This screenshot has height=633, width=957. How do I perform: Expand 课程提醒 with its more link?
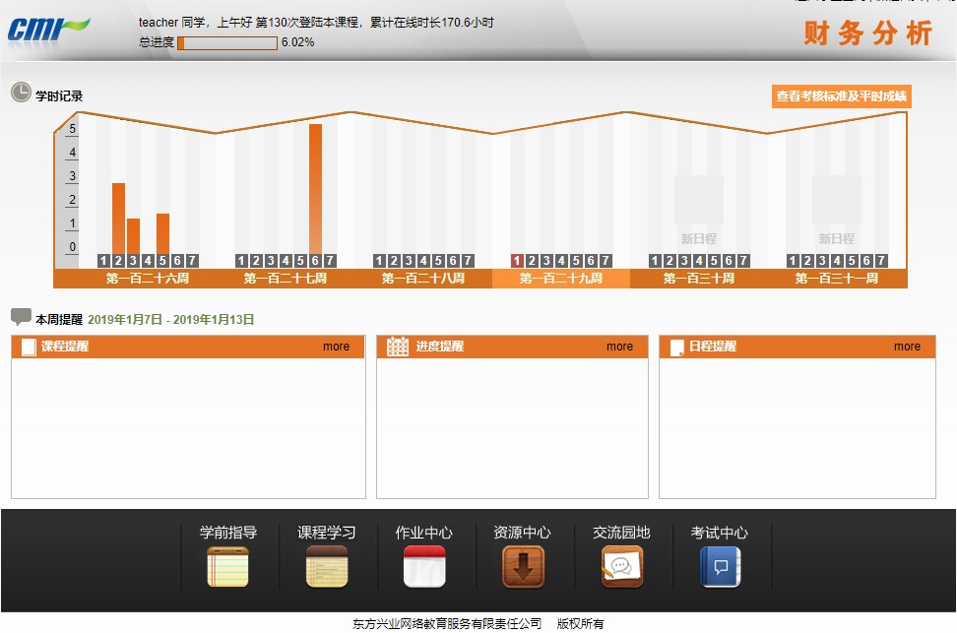coord(336,347)
